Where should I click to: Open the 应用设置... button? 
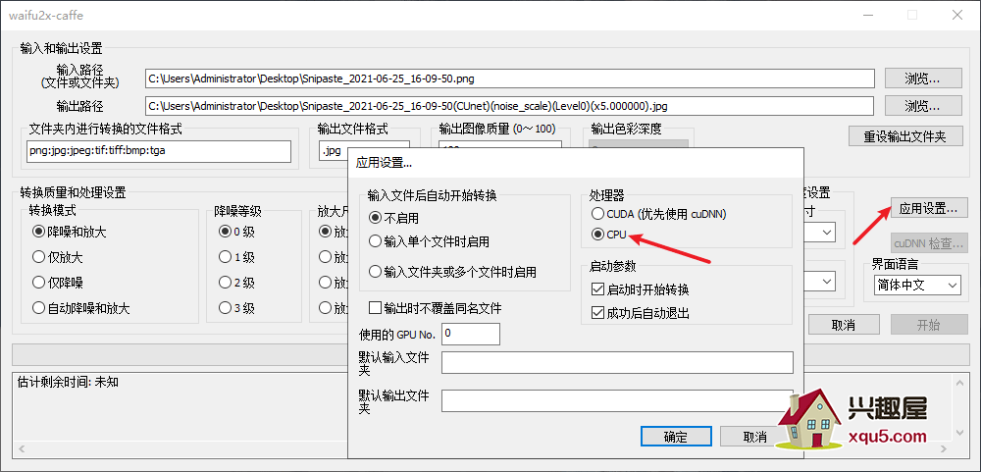[x=928, y=208]
